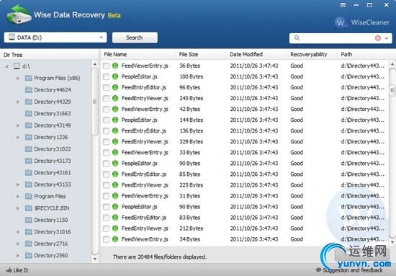396x276 pixels.
Task: Expand the Directory2716 node
Action: (x=18, y=244)
